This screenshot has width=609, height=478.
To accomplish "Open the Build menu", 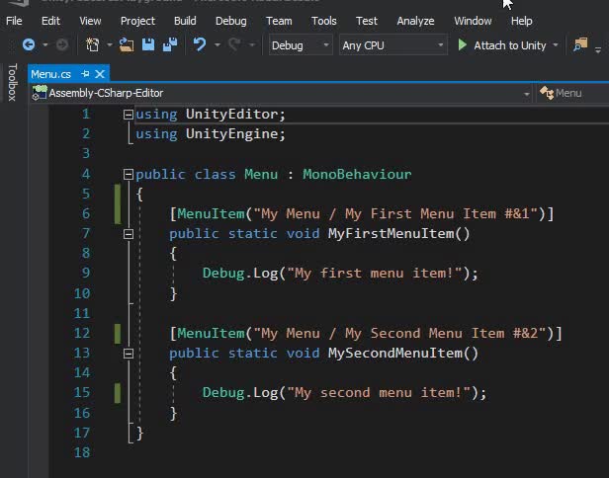I will [x=185, y=20].
